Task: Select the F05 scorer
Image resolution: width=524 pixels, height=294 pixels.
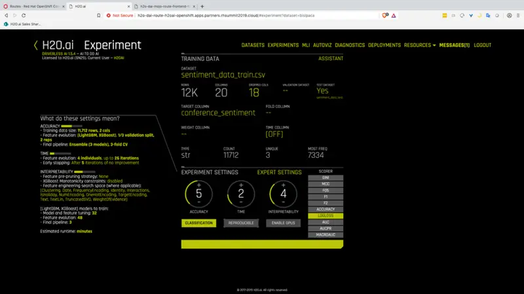Action: [326, 191]
